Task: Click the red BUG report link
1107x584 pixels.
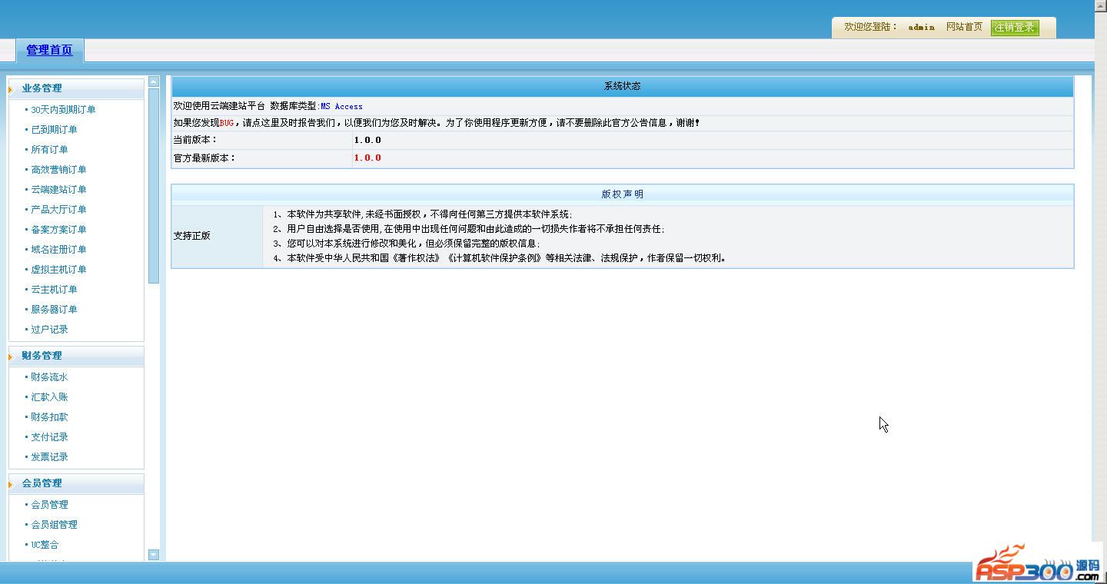Action: (x=227, y=123)
